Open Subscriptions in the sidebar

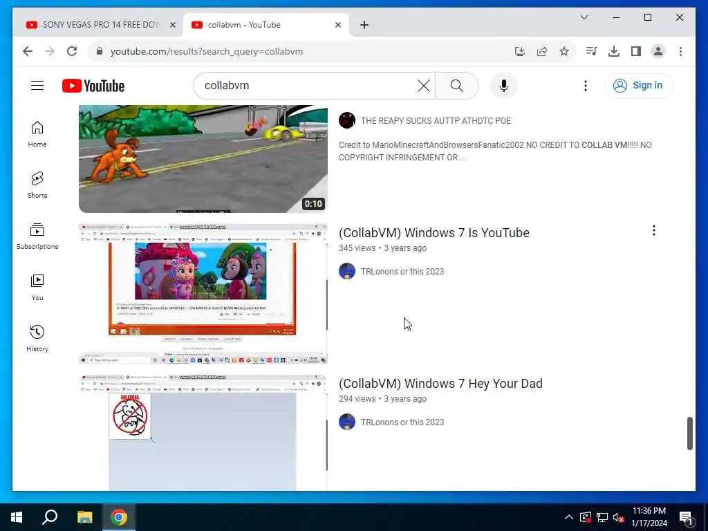[37, 236]
